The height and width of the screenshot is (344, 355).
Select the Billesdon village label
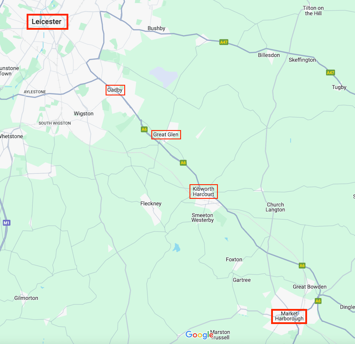269,55
